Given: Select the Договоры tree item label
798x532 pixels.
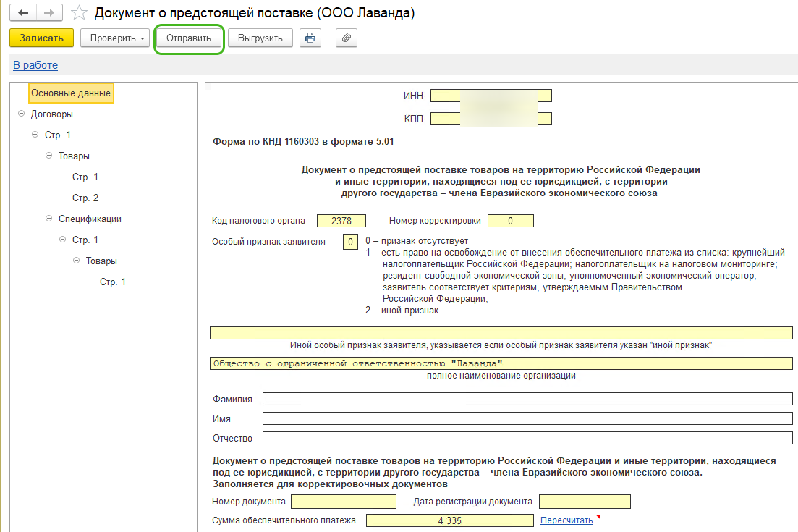Looking at the screenshot, I should (x=52, y=114).
